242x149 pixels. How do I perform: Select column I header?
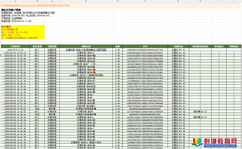click(219, 1)
